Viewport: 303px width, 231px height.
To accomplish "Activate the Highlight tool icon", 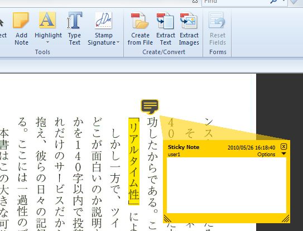I will 47,20.
